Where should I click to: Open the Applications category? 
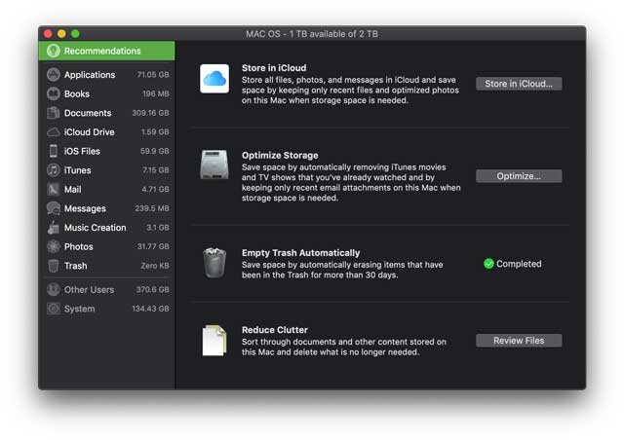click(106, 75)
